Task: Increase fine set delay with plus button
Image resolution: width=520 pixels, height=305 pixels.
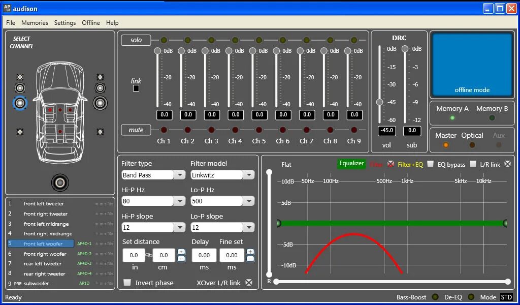Action: tap(250, 252)
